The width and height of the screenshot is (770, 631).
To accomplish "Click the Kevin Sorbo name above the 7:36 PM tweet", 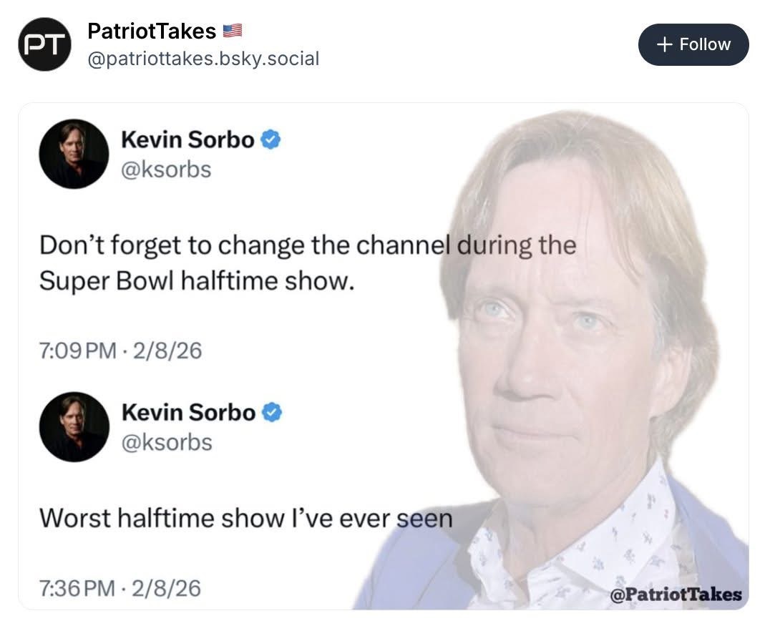I will (188, 413).
